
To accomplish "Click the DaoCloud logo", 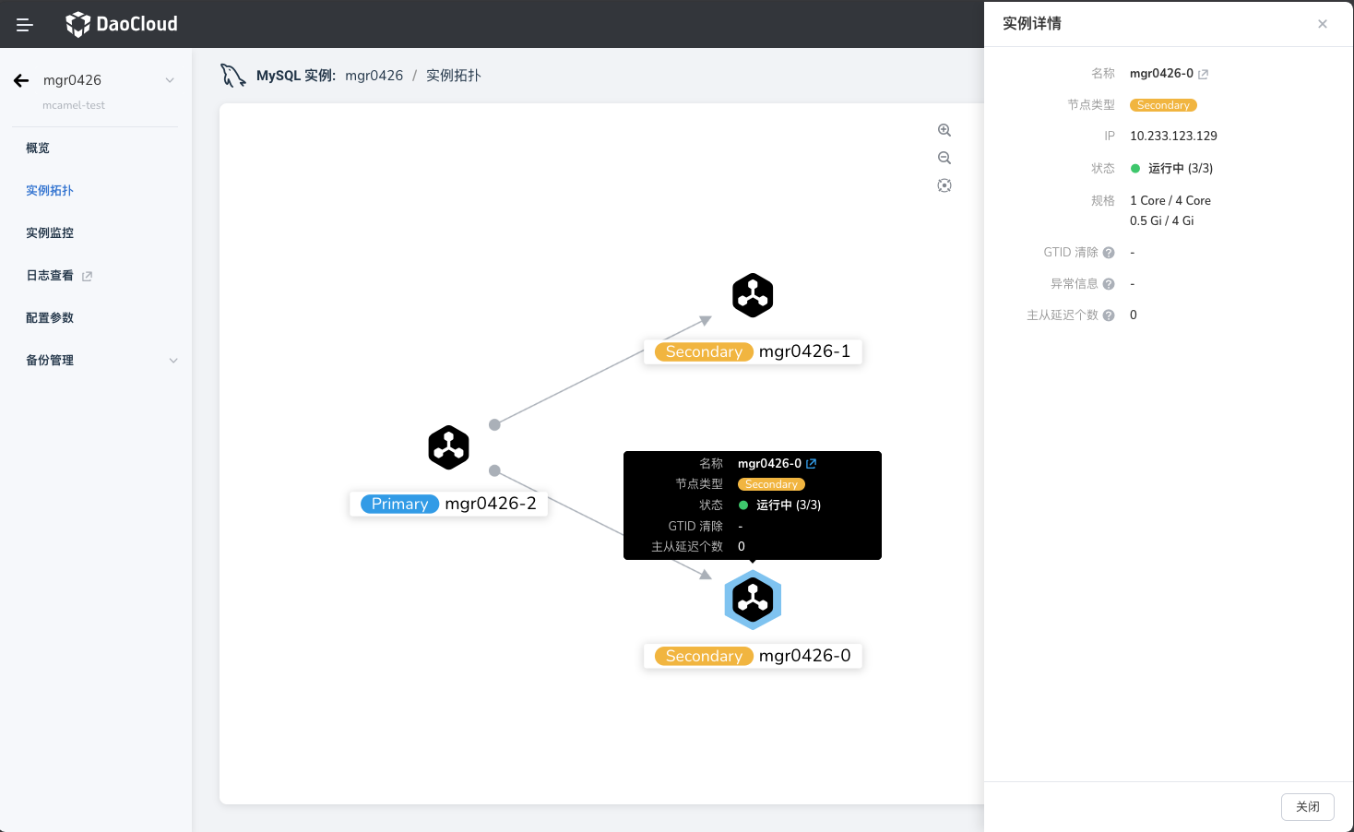I will tap(122, 24).
